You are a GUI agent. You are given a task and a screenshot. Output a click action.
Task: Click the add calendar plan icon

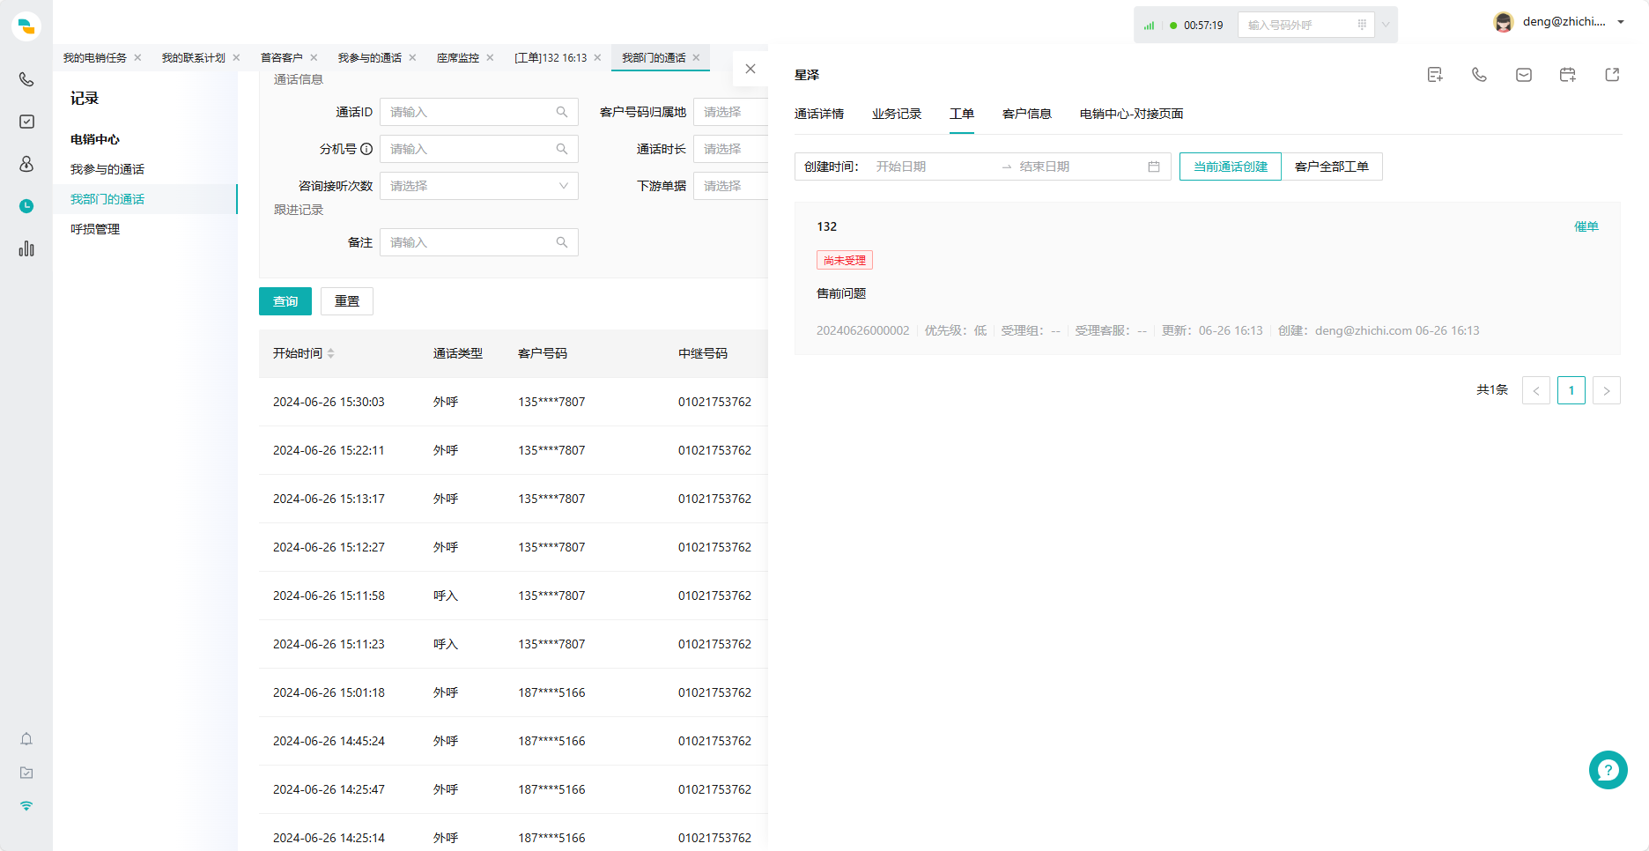click(x=1567, y=75)
